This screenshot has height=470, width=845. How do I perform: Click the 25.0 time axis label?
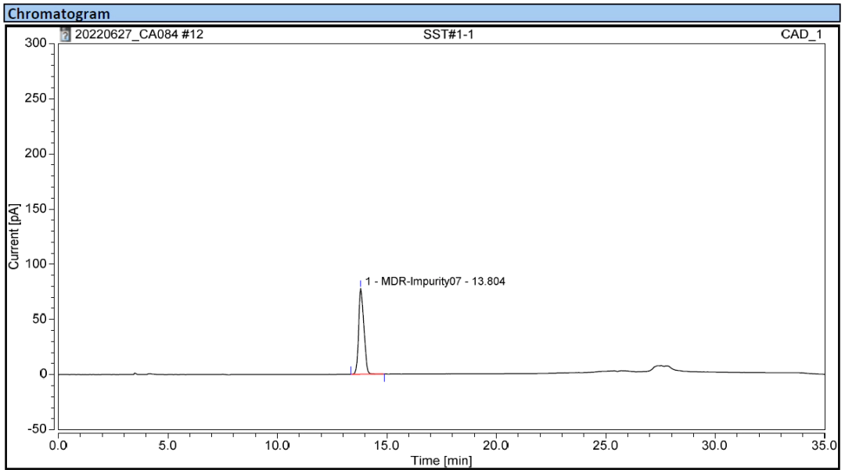pyautogui.click(x=605, y=446)
